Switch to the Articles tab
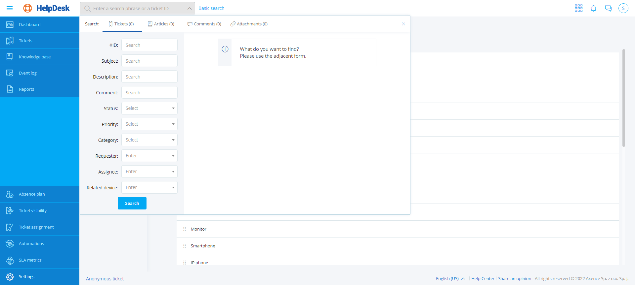This screenshot has height=285, width=635. click(x=161, y=24)
